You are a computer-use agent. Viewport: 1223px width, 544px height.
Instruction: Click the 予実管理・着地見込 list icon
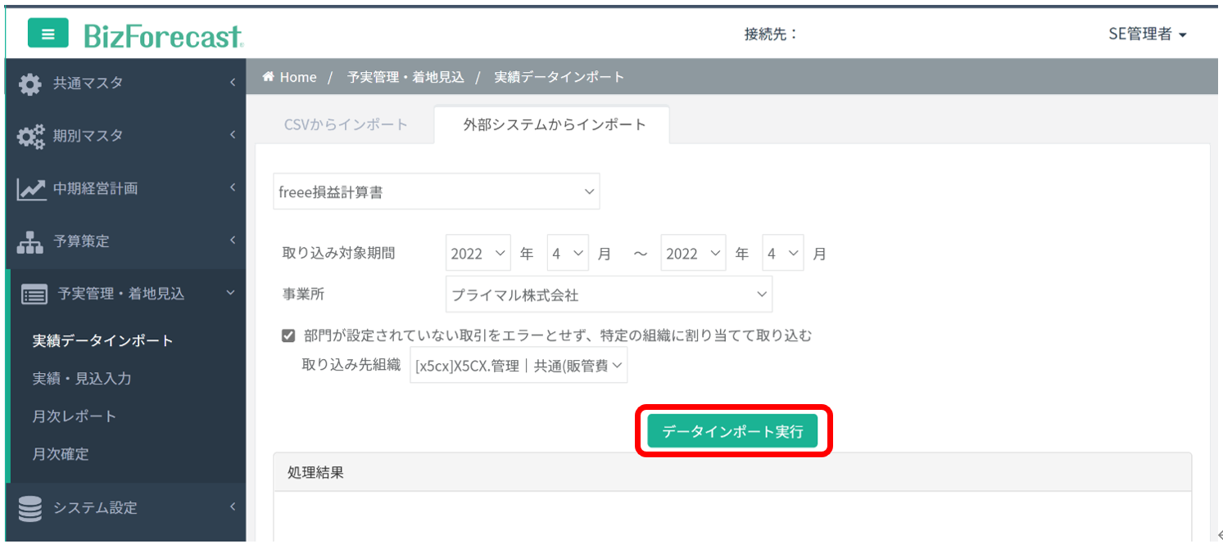pos(34,294)
